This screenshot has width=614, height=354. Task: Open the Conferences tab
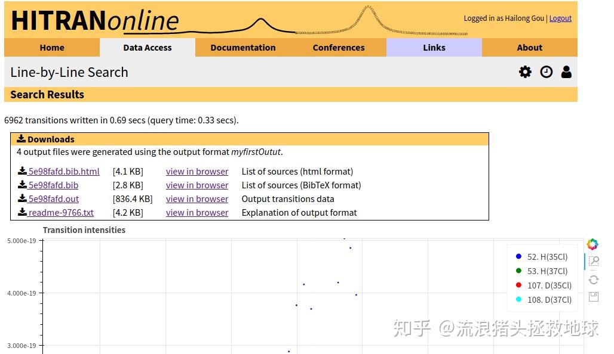click(x=338, y=48)
